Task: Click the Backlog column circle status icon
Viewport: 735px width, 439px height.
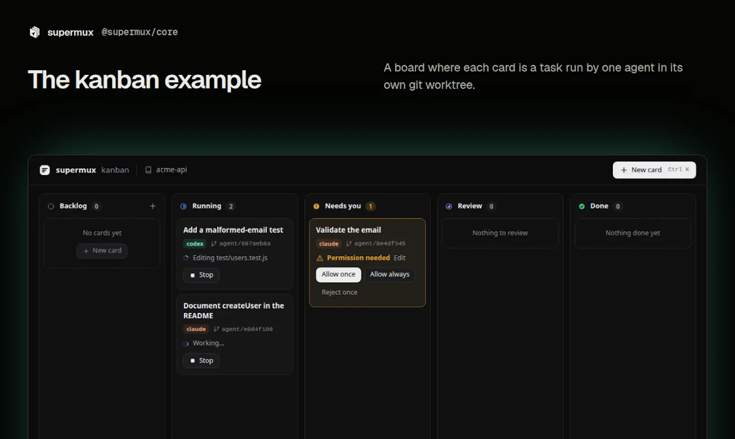Action: (x=51, y=206)
